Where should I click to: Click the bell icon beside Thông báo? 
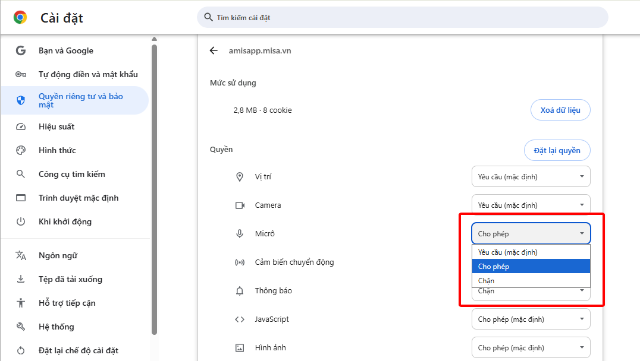240,291
